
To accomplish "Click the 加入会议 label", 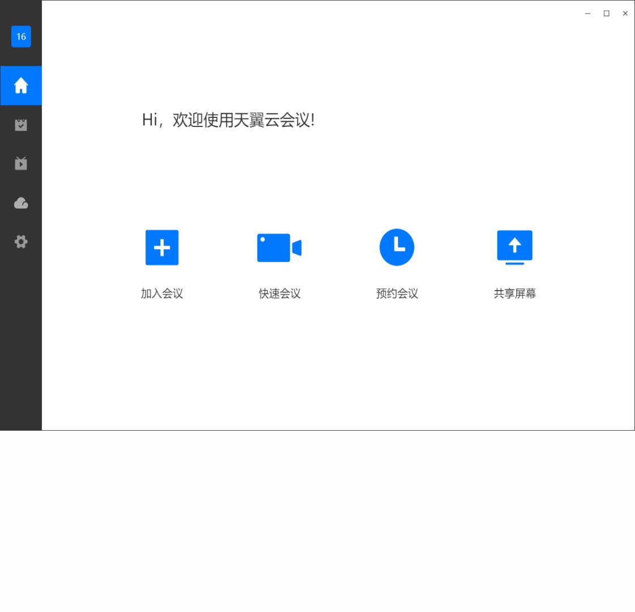I will tap(162, 294).
